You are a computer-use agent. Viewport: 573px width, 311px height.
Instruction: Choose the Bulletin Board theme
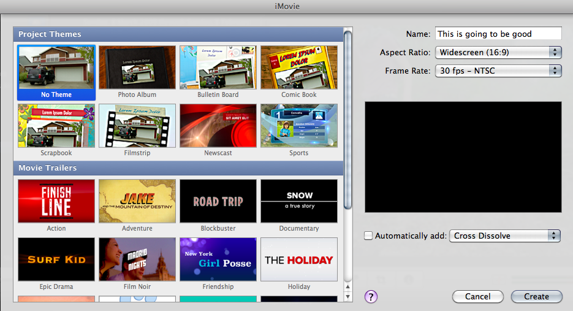[218, 67]
